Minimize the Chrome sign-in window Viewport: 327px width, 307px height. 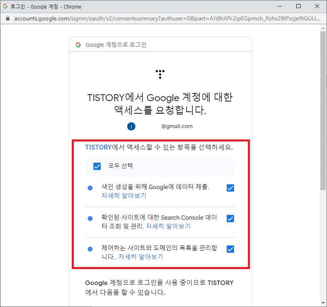coord(280,6)
